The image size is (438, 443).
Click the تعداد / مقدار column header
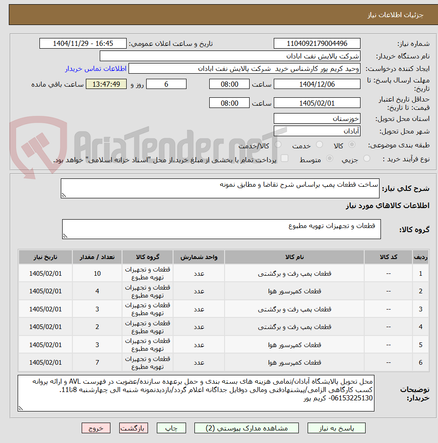[x=97, y=257]
